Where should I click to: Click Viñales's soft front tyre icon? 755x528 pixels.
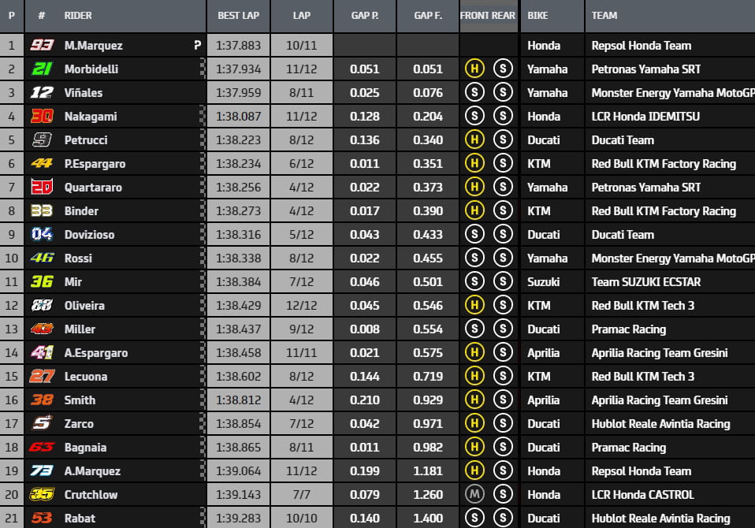[x=474, y=93]
